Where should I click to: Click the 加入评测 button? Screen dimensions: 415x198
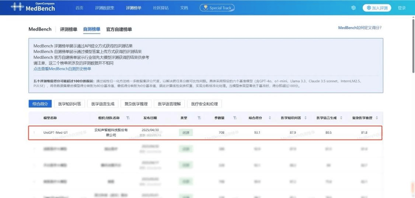pyautogui.click(x=377, y=8)
